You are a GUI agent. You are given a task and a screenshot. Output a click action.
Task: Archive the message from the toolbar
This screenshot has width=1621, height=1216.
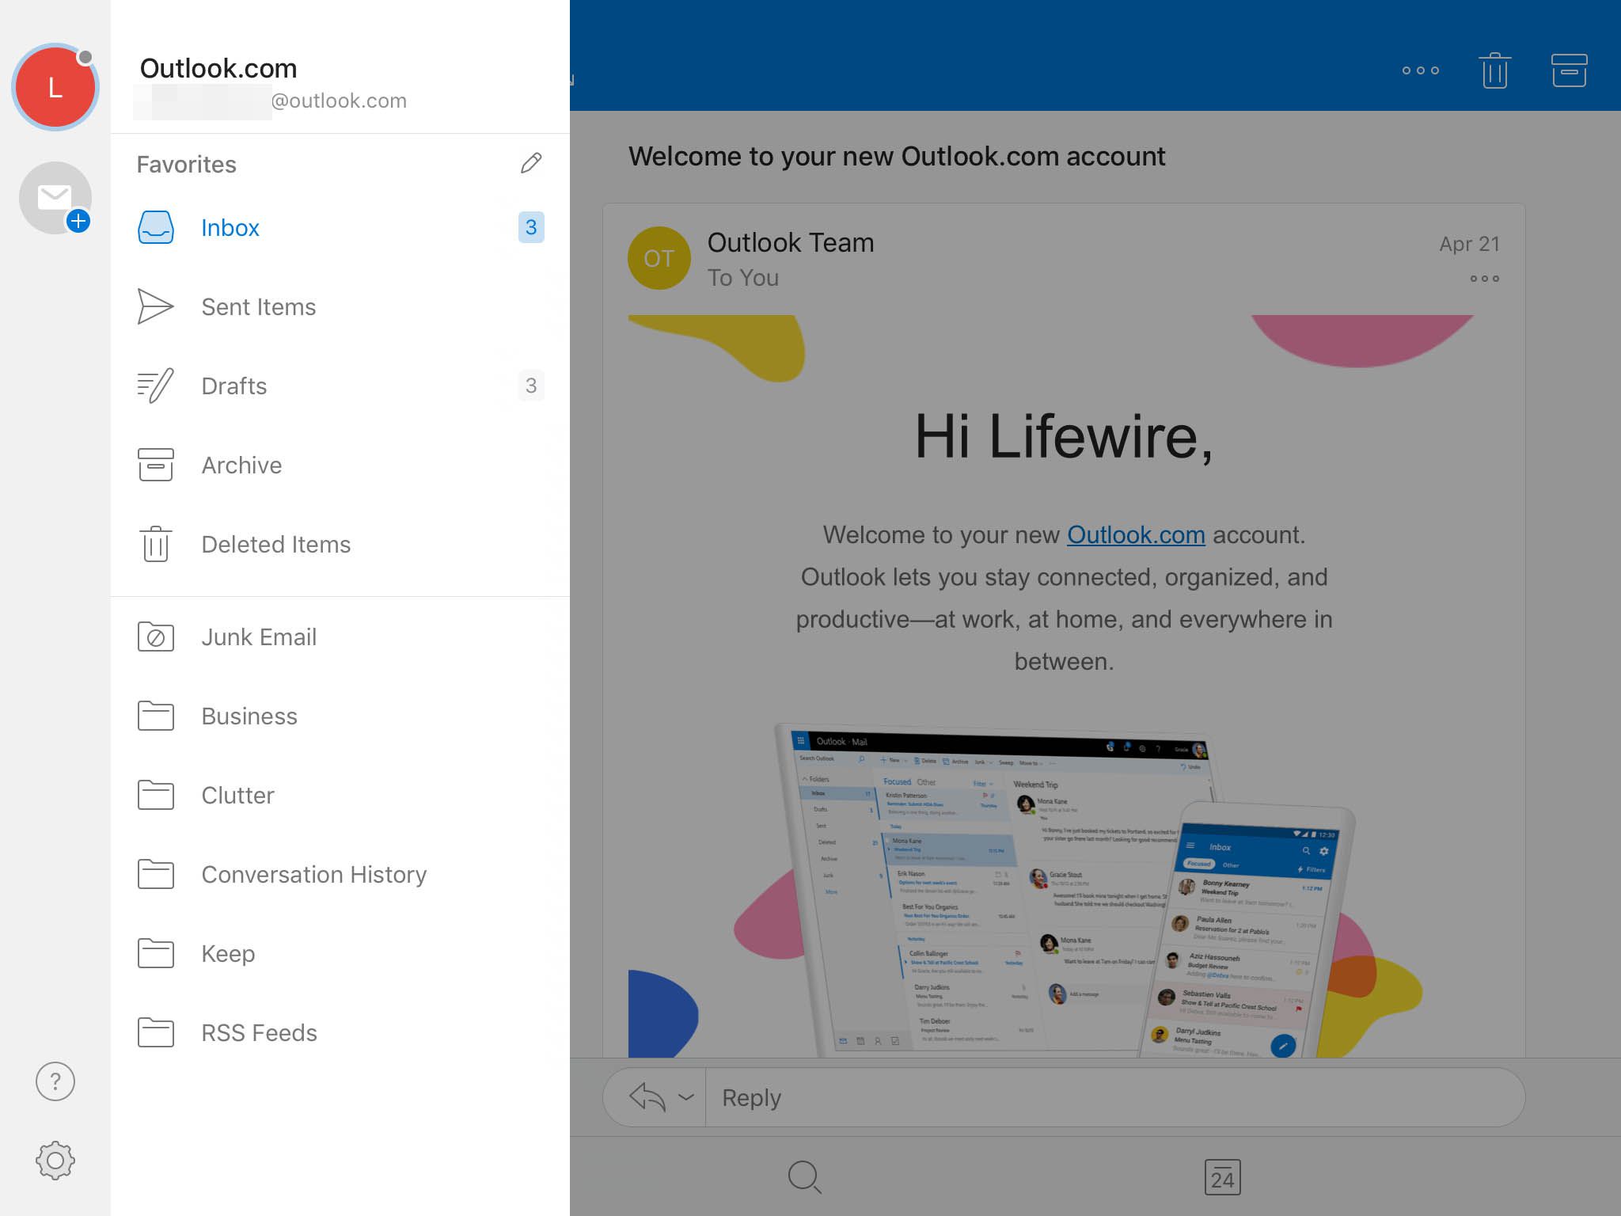point(1569,70)
